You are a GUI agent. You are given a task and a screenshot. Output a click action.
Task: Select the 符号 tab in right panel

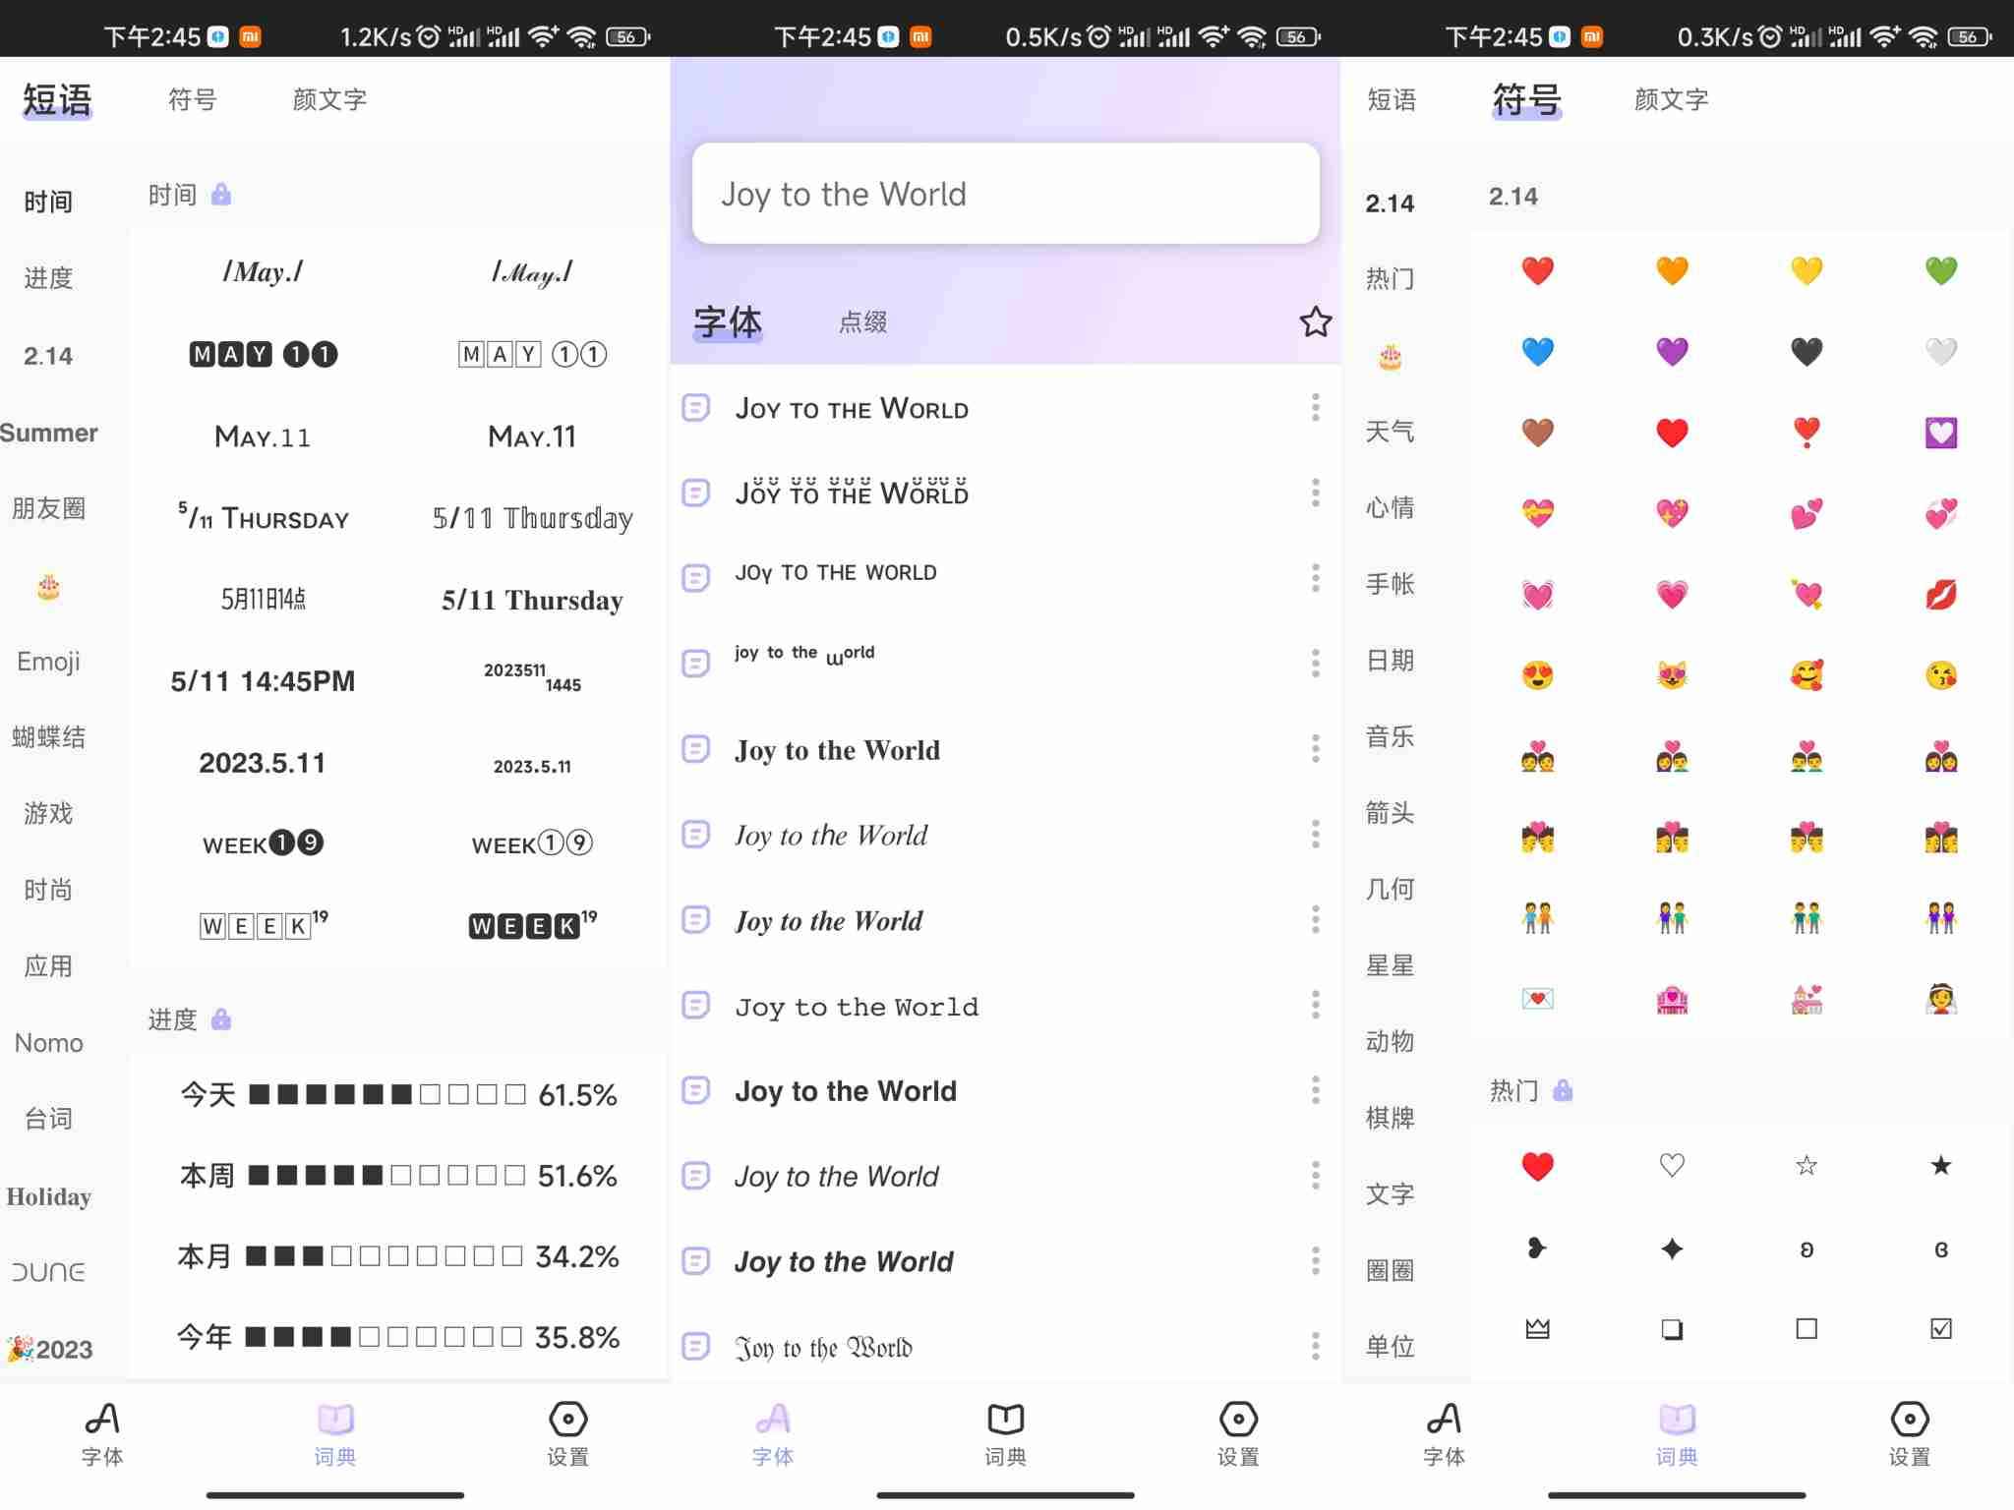point(1522,98)
